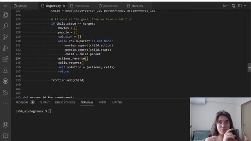
Task: Expand the run options dropdown arrow
Action: tap(228, 6)
